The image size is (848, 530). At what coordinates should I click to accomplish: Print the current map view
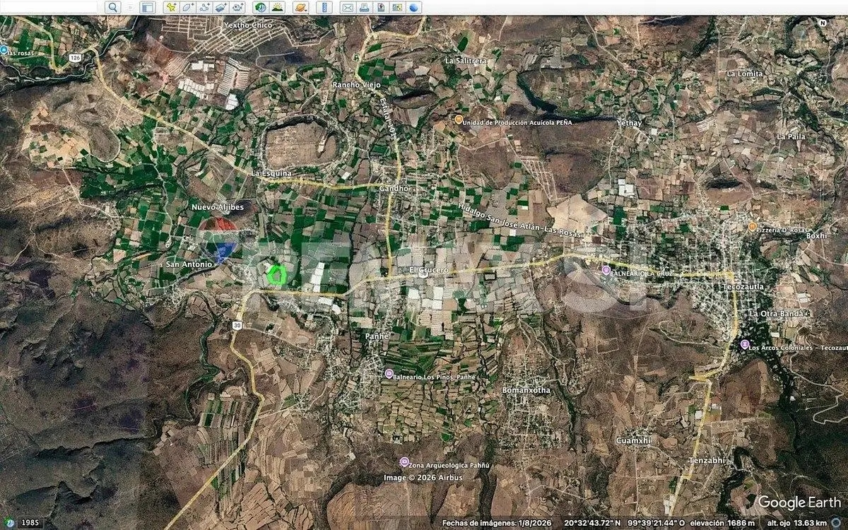[364, 7]
